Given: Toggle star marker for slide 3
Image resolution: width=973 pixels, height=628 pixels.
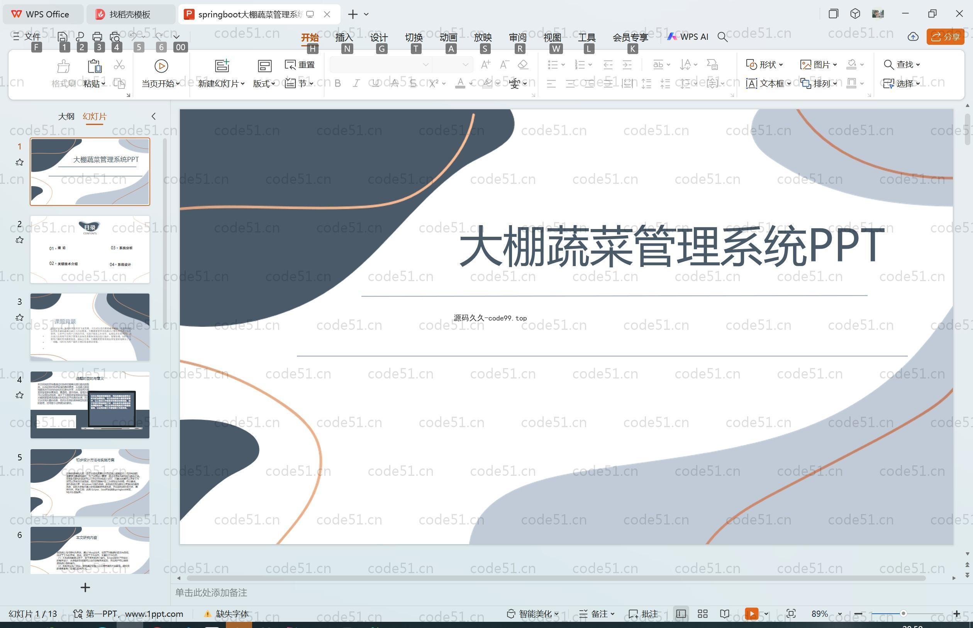Looking at the screenshot, I should click(x=19, y=317).
